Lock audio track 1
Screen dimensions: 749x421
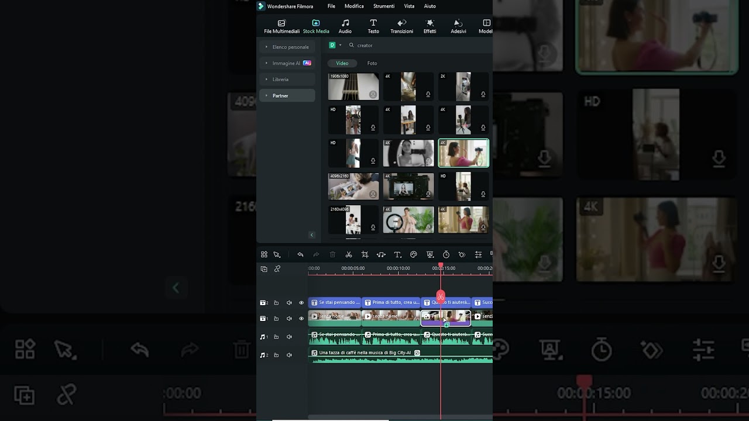(276, 337)
